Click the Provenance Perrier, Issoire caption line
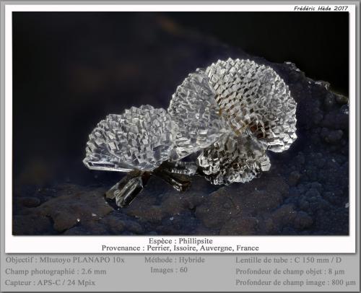361x293 pixels. click(x=180, y=248)
